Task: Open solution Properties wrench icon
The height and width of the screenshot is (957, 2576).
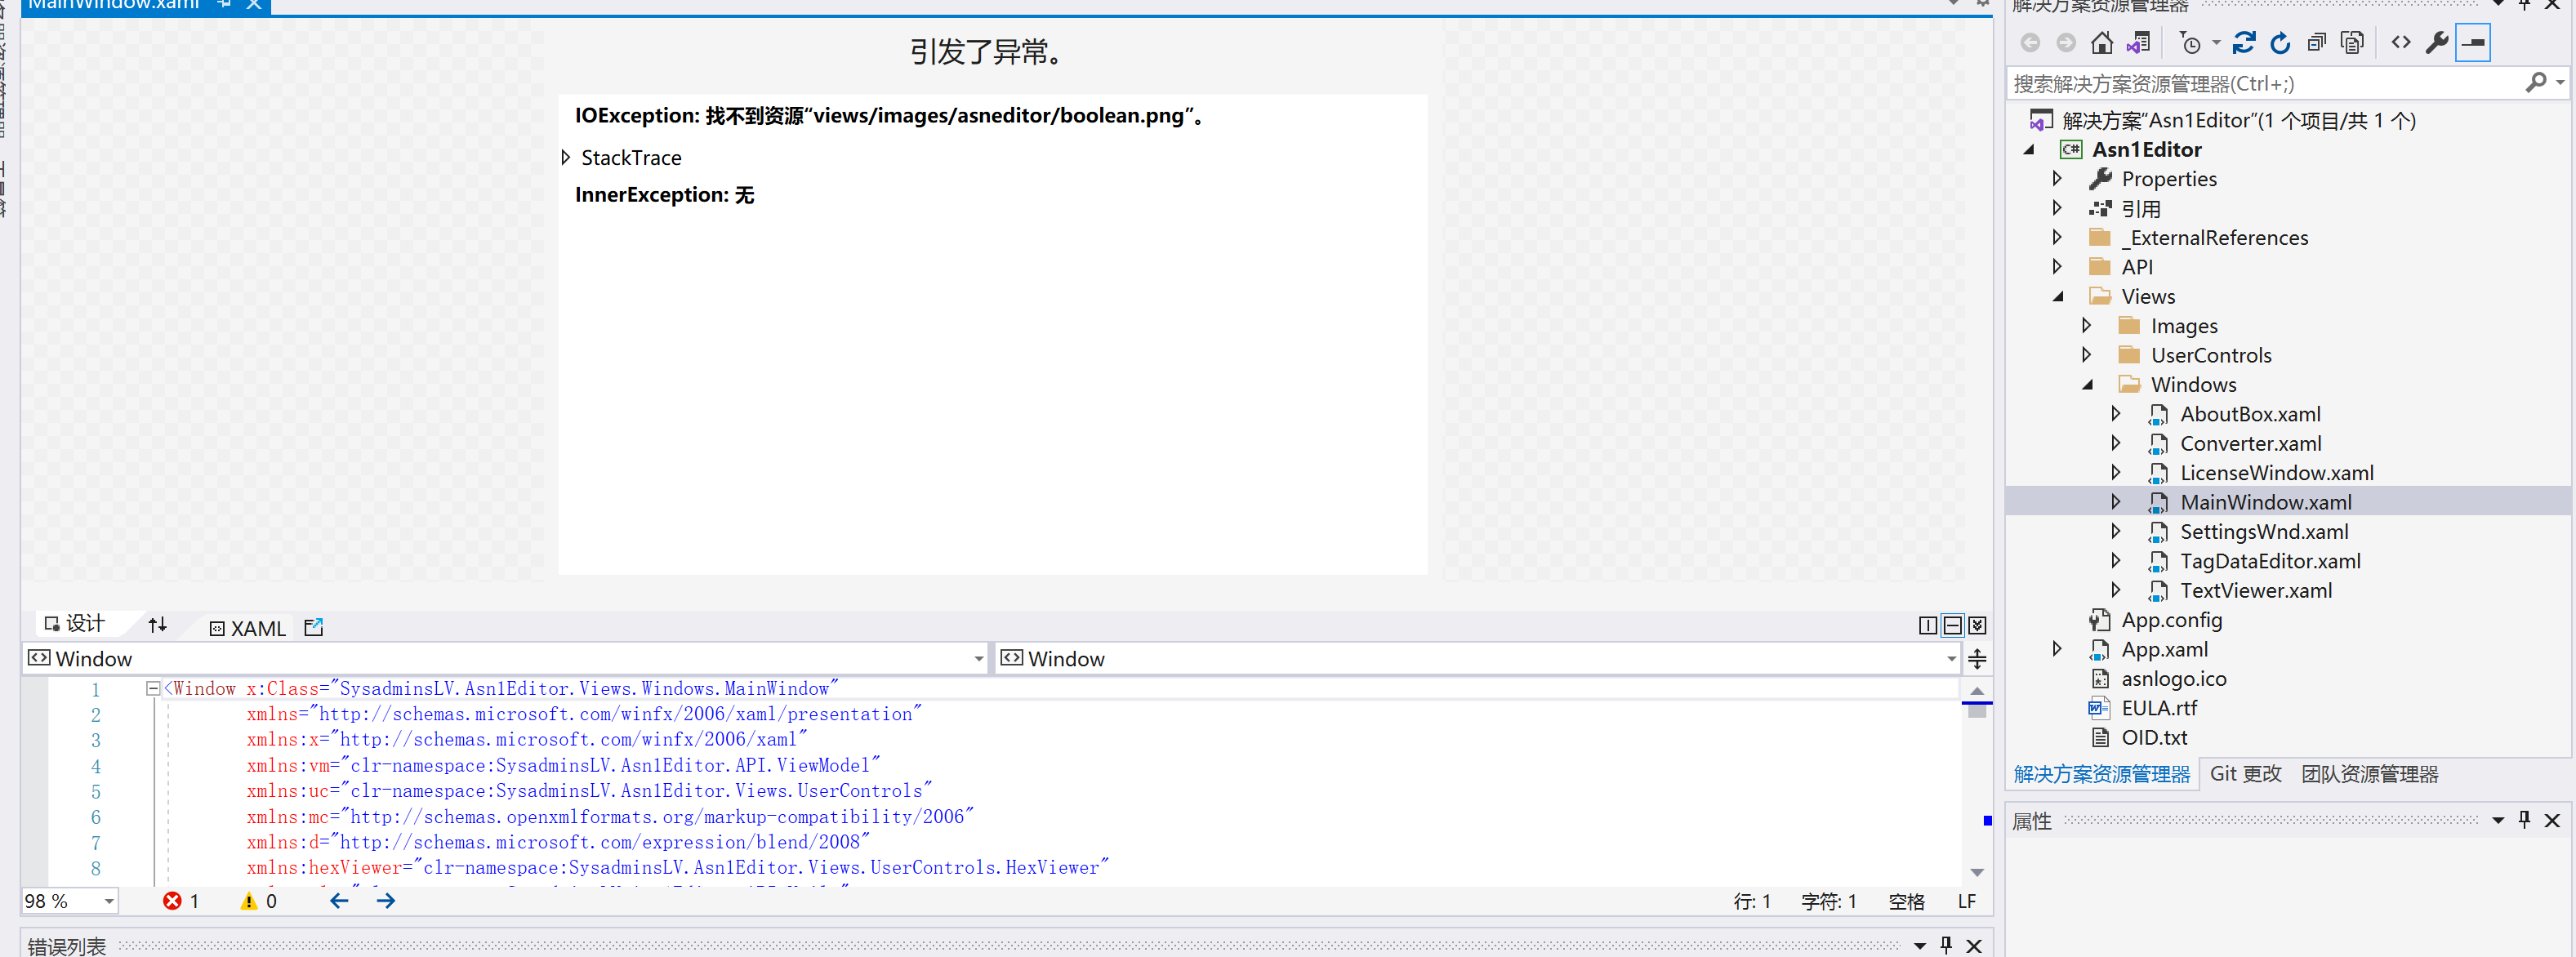Action: click(2437, 42)
